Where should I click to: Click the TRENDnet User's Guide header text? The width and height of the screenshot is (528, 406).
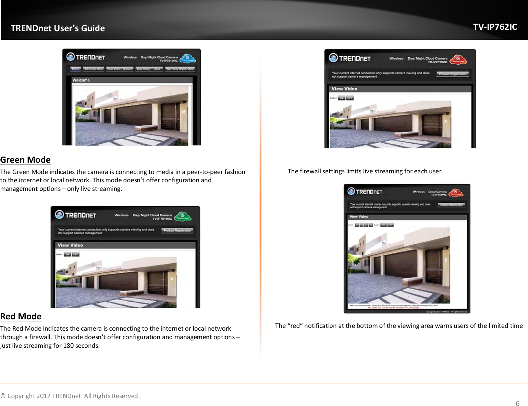point(58,28)
